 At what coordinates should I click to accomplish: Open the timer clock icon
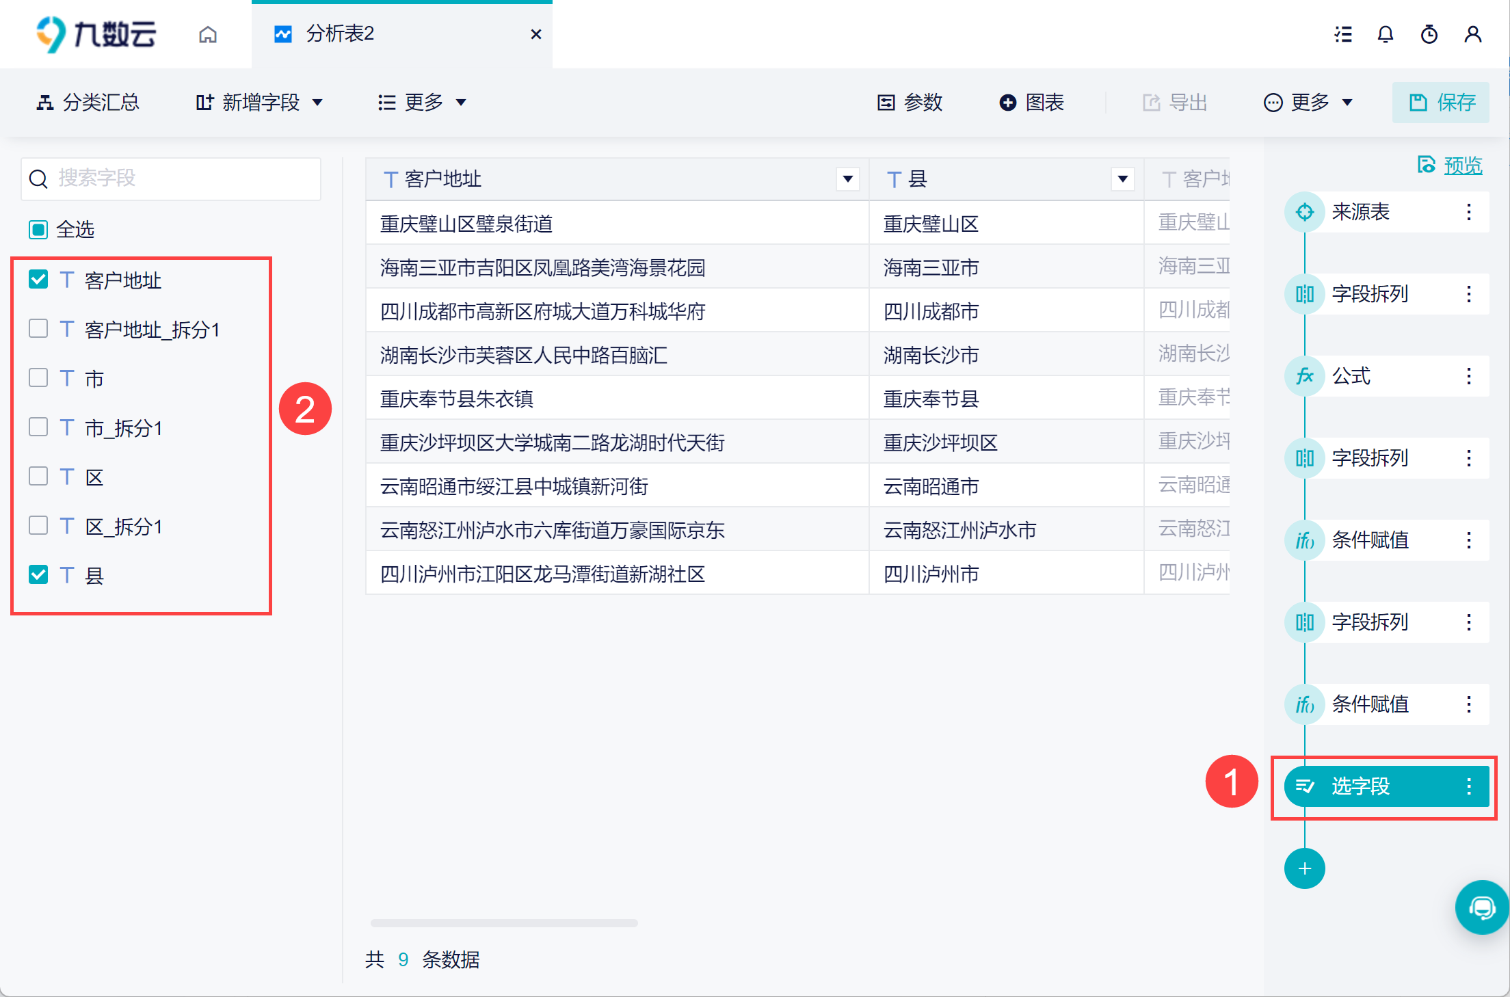(1429, 34)
